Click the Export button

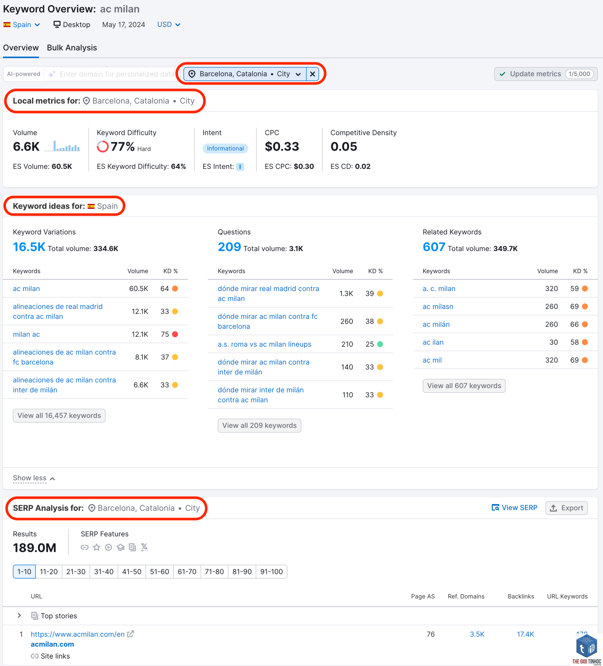566,508
